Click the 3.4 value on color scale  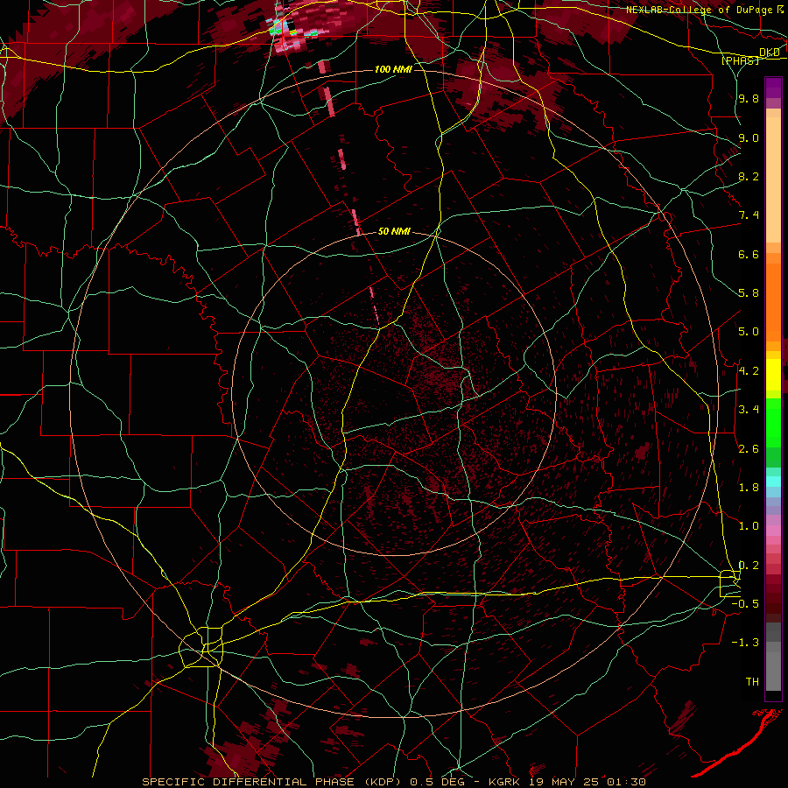[749, 410]
